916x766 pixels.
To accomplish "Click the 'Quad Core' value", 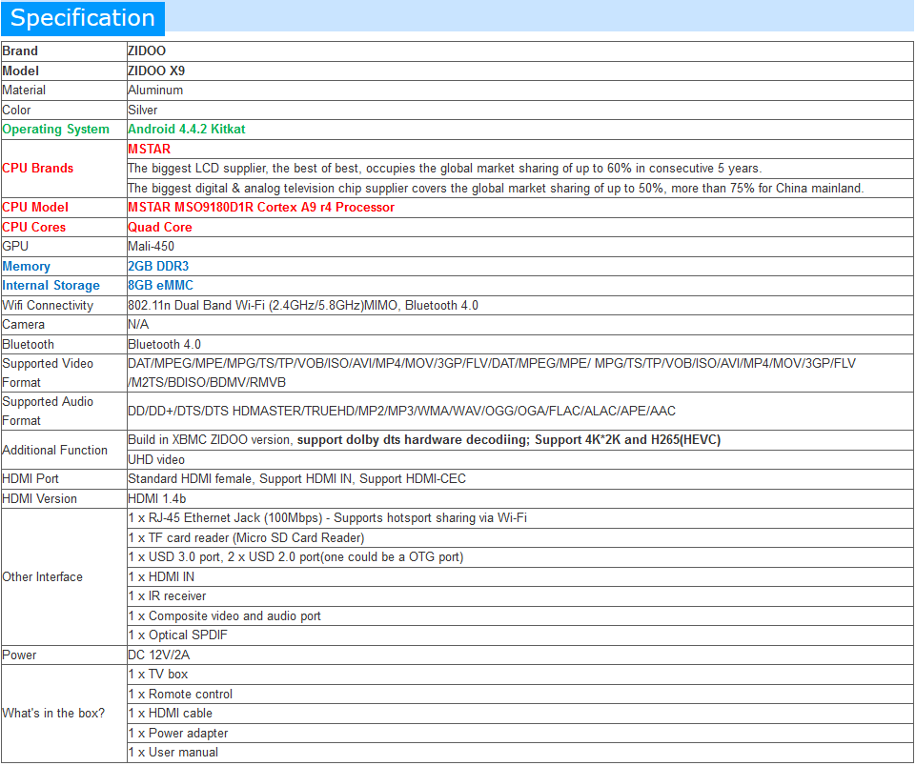I will tap(160, 227).
